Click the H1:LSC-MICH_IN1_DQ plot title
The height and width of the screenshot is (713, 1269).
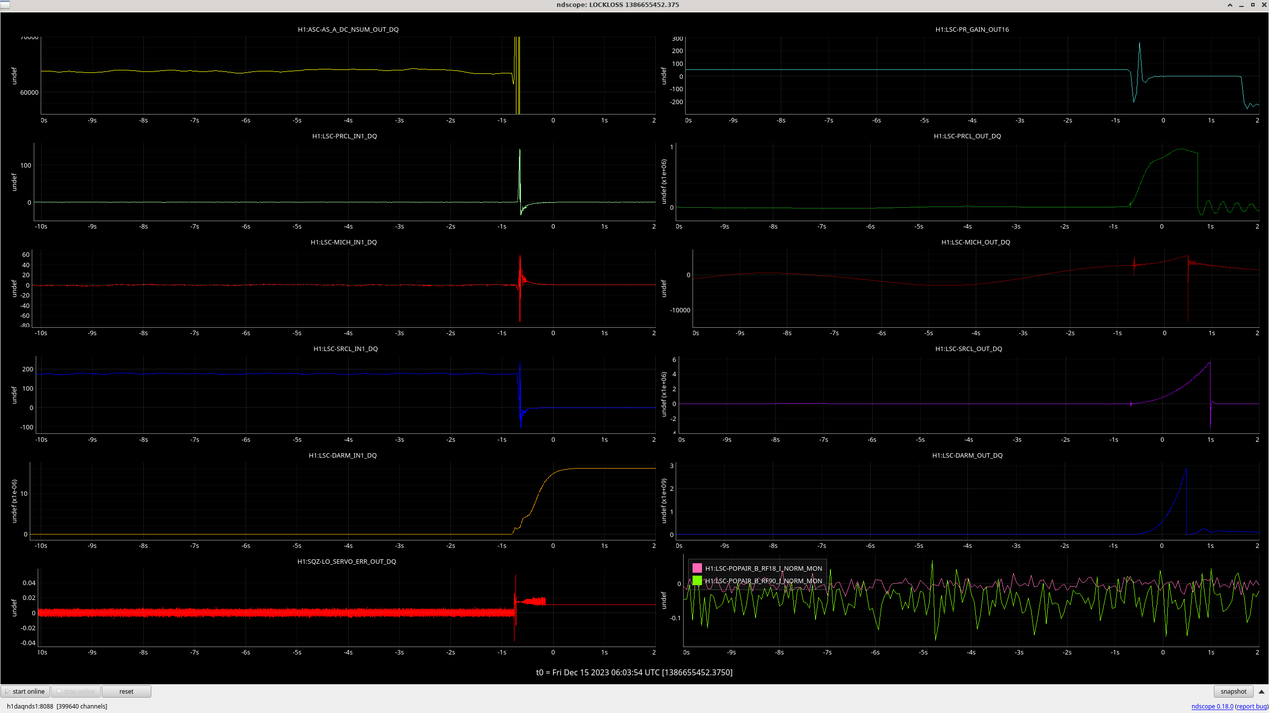click(x=343, y=242)
